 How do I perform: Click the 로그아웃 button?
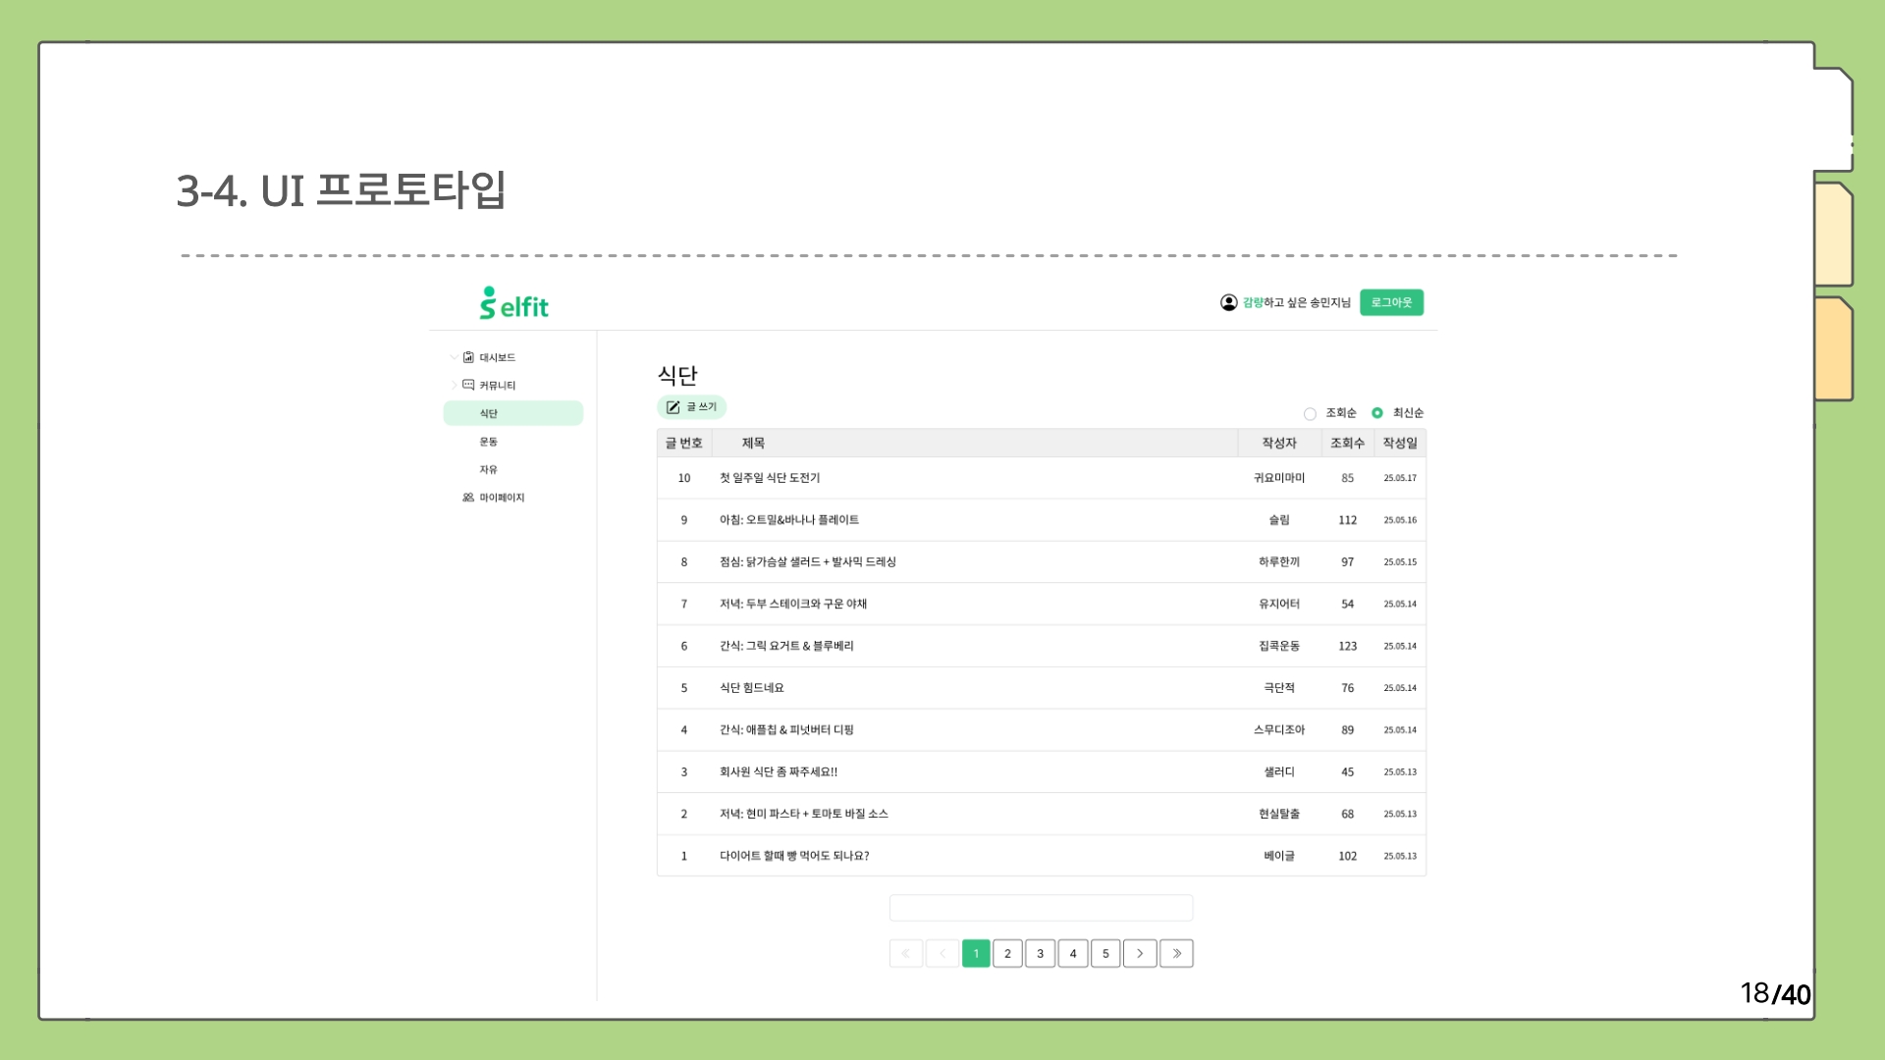pos(1391,302)
